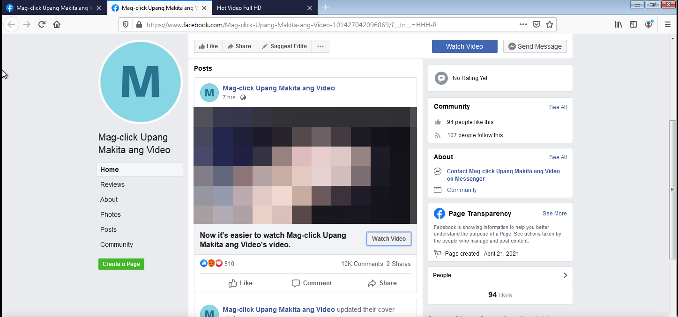Open the Firefox Library icon

click(618, 24)
